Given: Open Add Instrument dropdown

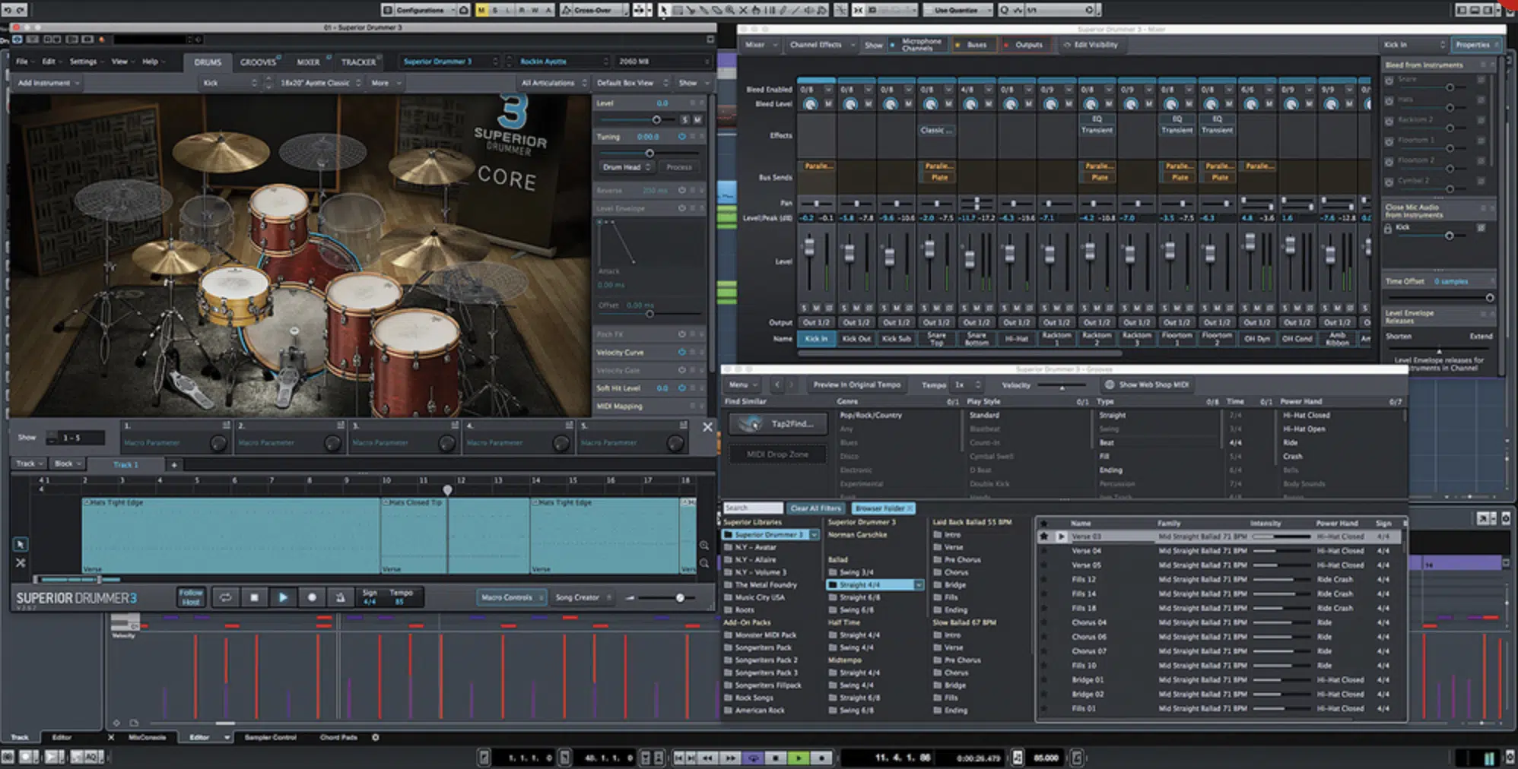Looking at the screenshot, I should (x=49, y=83).
